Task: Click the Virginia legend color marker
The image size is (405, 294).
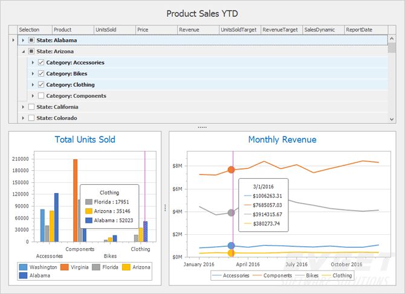Action: [64, 267]
